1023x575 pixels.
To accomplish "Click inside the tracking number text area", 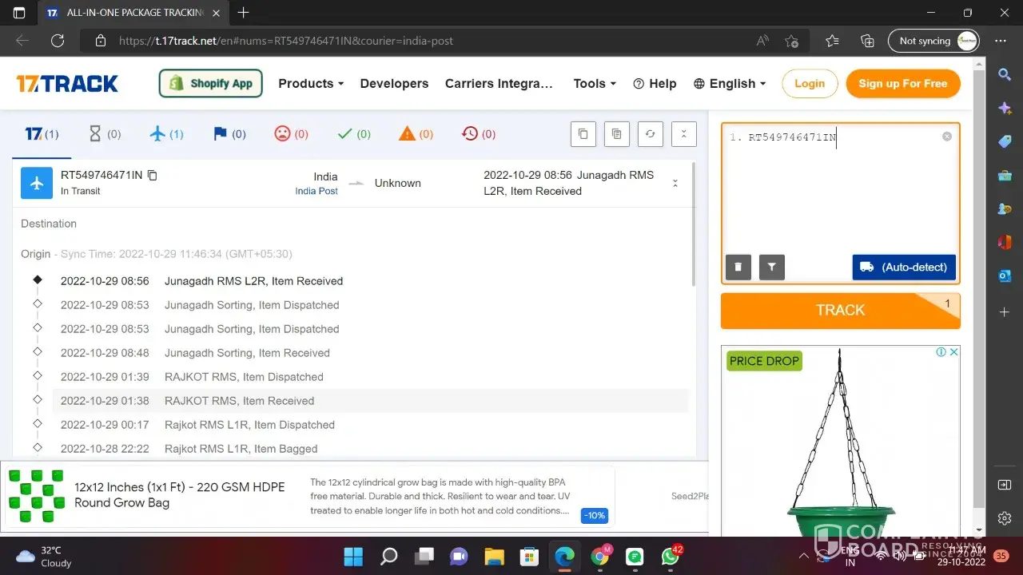I will coord(839,192).
